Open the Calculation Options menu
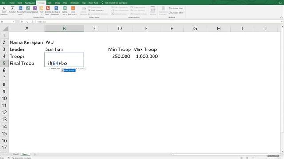Viewport: 284px width, 159px height. 163,11
